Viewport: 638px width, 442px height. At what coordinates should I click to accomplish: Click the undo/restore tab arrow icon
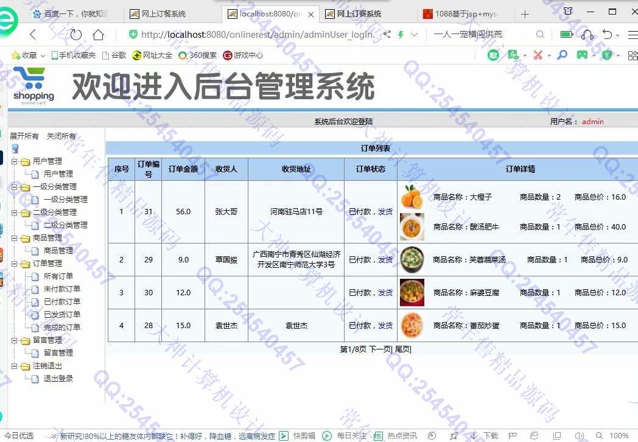(x=608, y=35)
